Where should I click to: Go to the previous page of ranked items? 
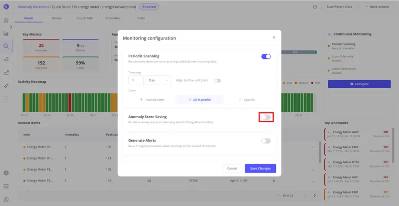point(305,196)
